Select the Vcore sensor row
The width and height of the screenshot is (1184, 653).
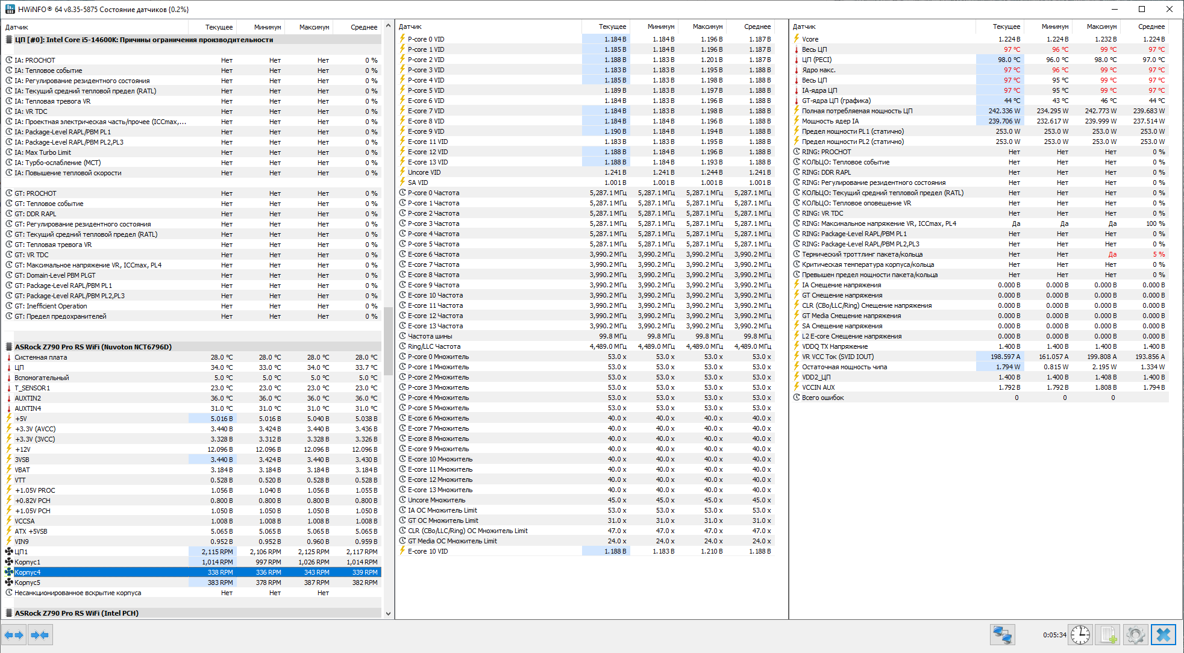click(x=810, y=39)
